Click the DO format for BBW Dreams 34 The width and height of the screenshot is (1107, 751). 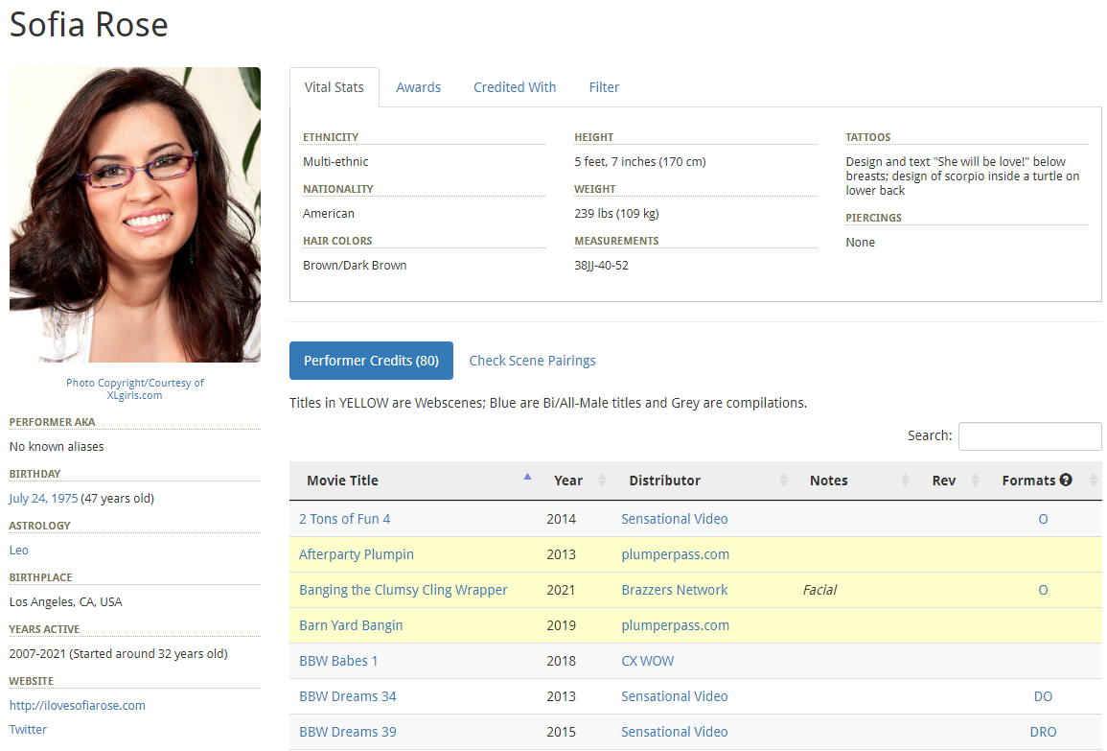pyautogui.click(x=1043, y=696)
